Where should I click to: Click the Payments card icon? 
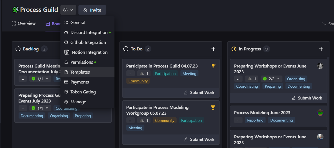click(66, 82)
